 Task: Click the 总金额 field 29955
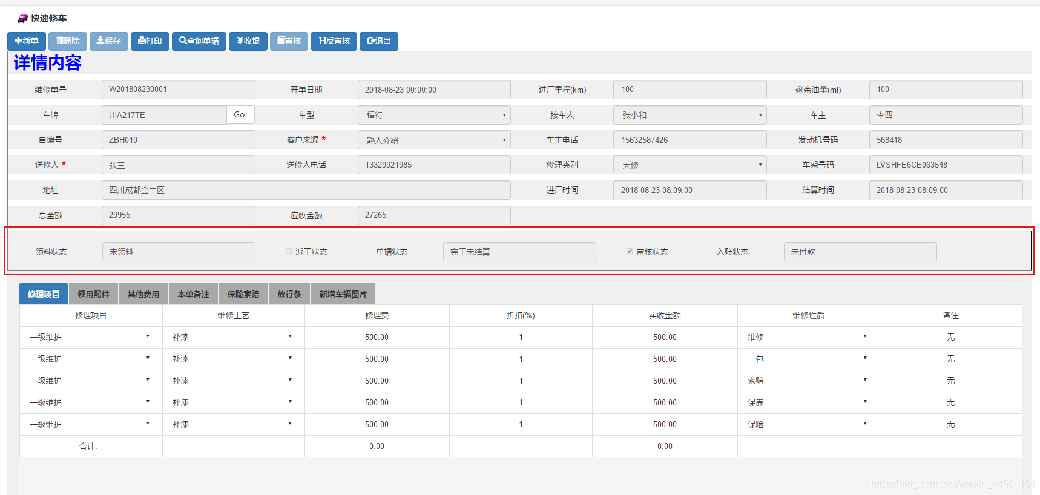(x=179, y=215)
